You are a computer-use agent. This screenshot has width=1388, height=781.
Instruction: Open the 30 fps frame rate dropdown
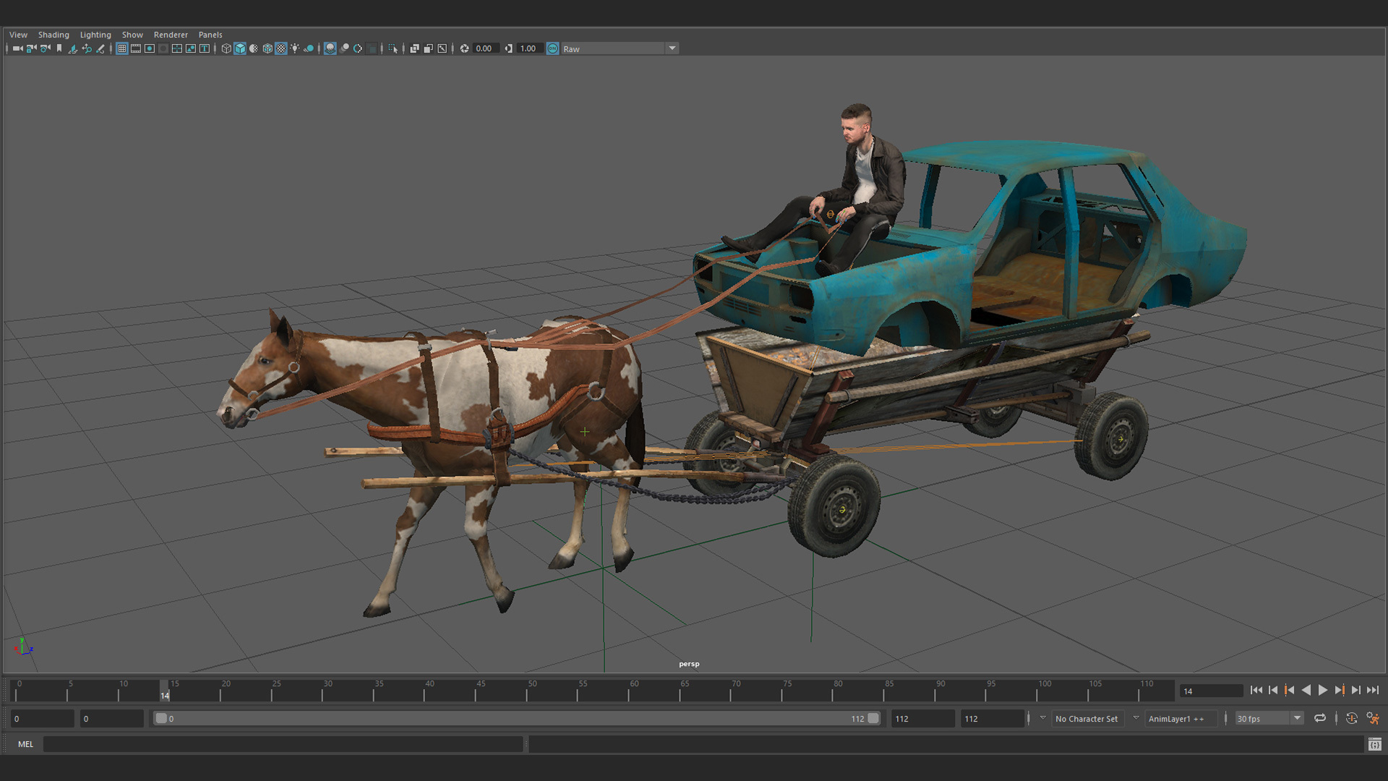tap(1298, 718)
